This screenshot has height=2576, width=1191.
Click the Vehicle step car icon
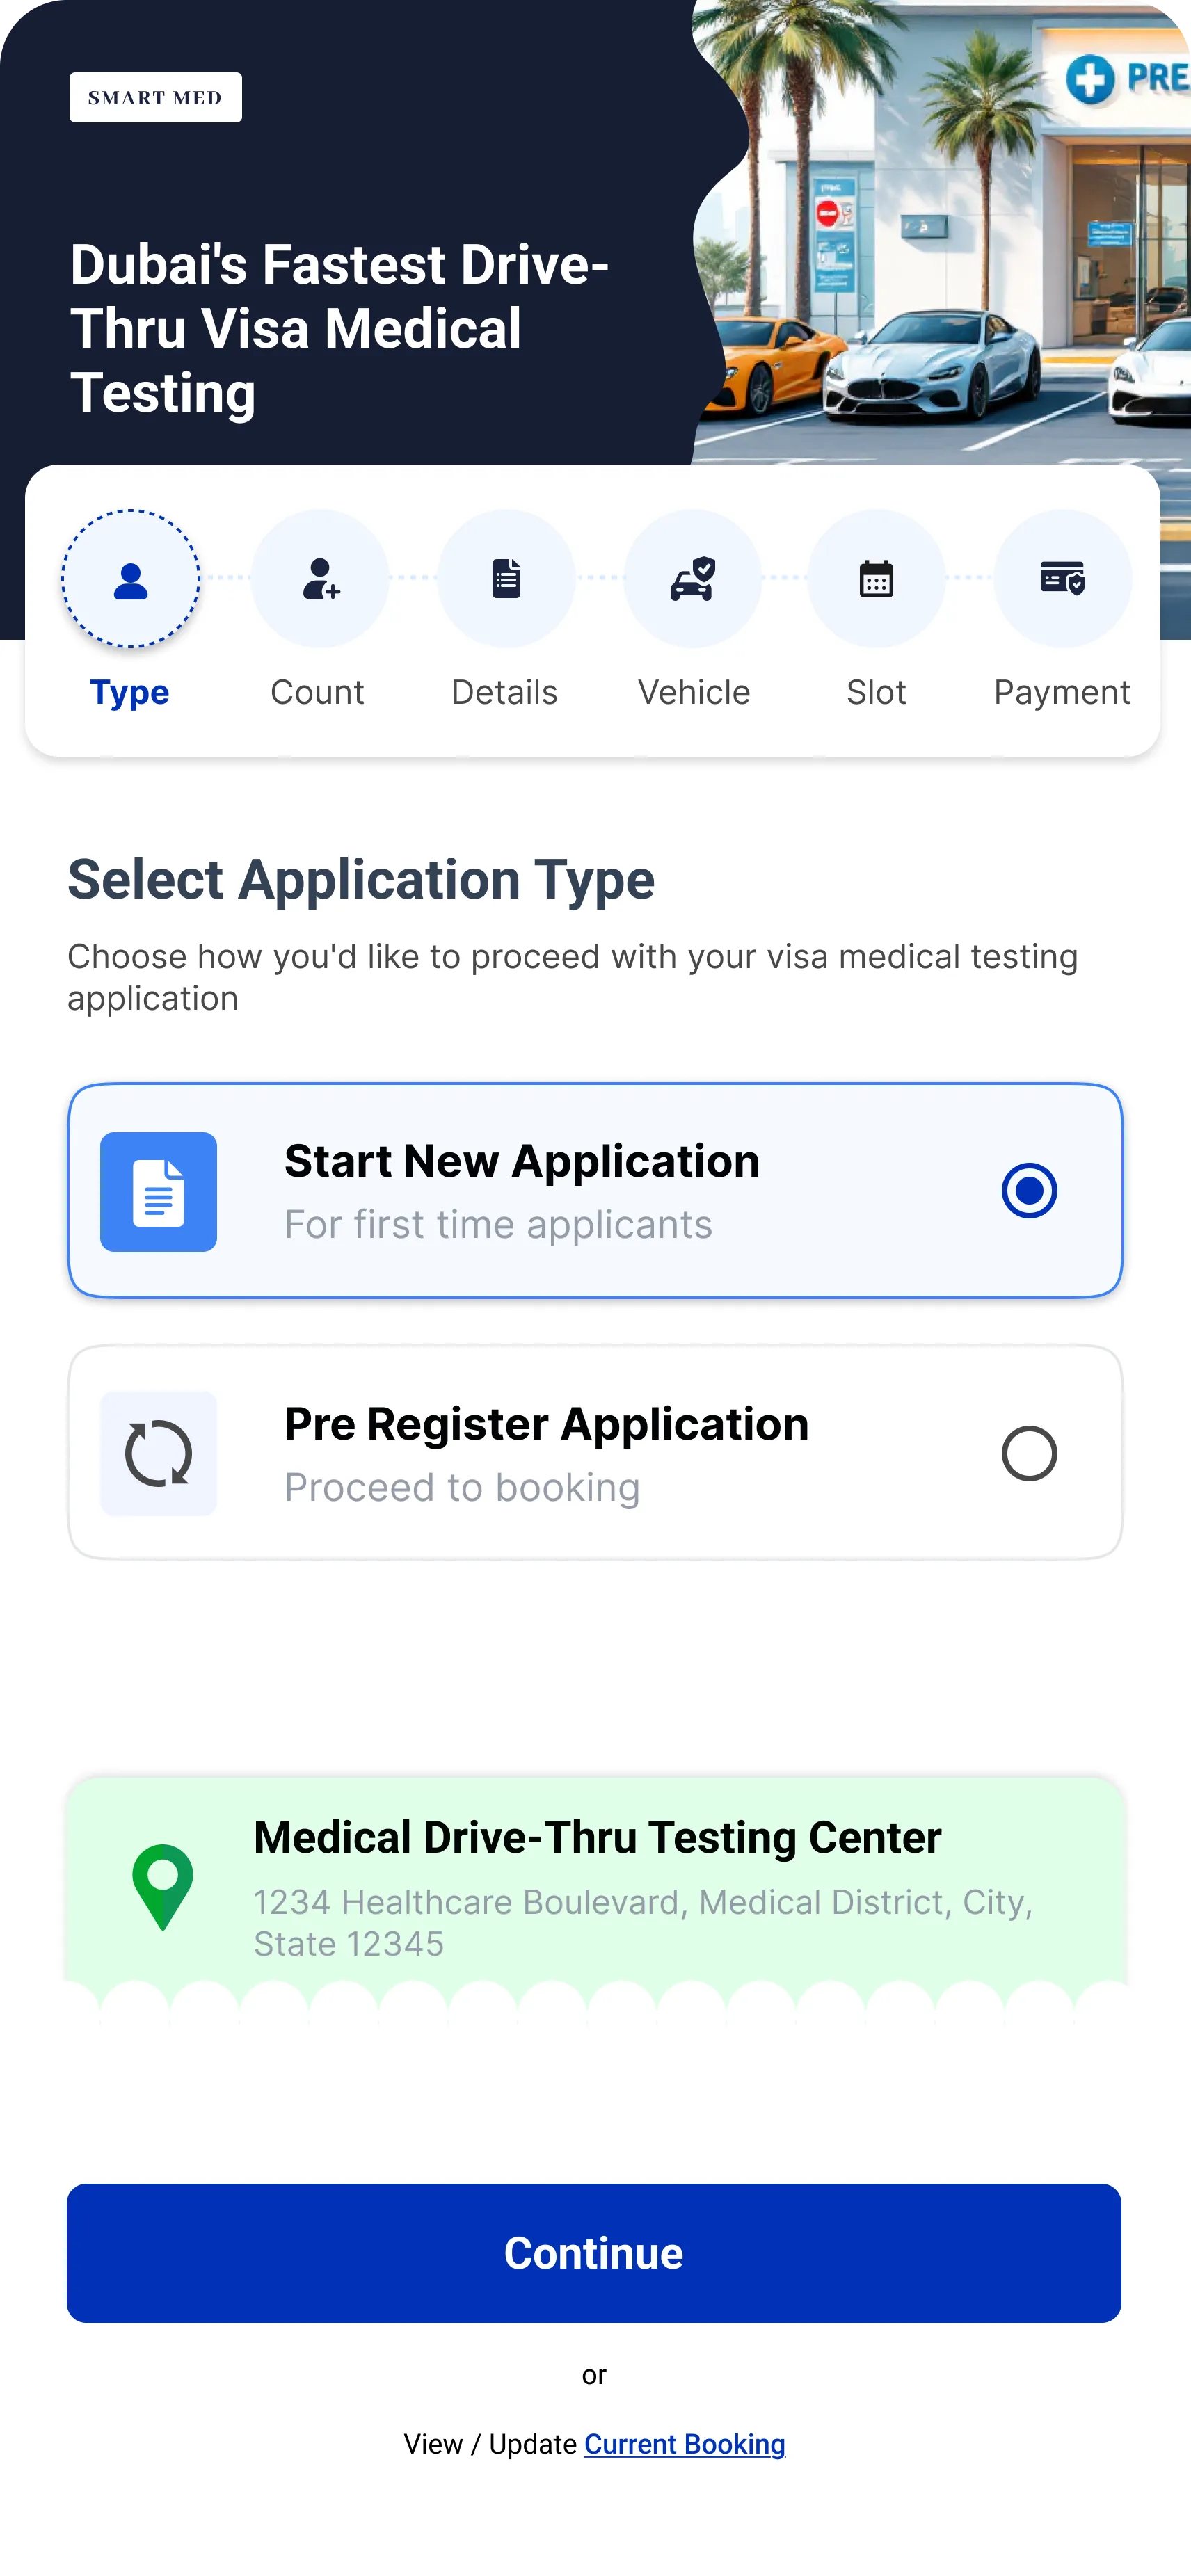[693, 579]
